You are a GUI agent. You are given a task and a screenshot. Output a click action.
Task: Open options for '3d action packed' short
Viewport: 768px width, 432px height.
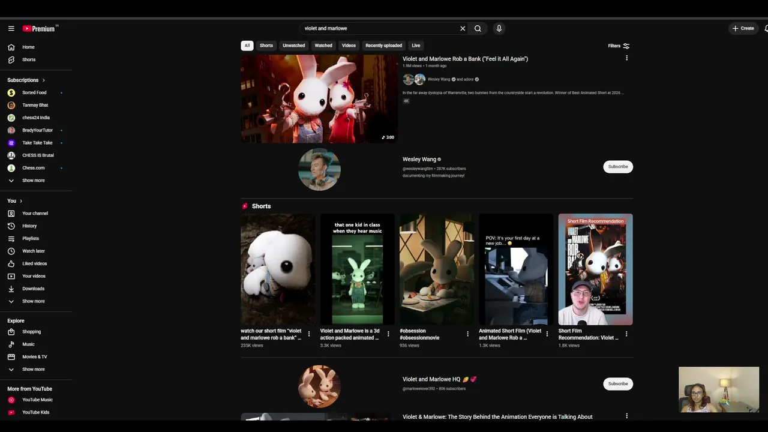[x=388, y=334]
